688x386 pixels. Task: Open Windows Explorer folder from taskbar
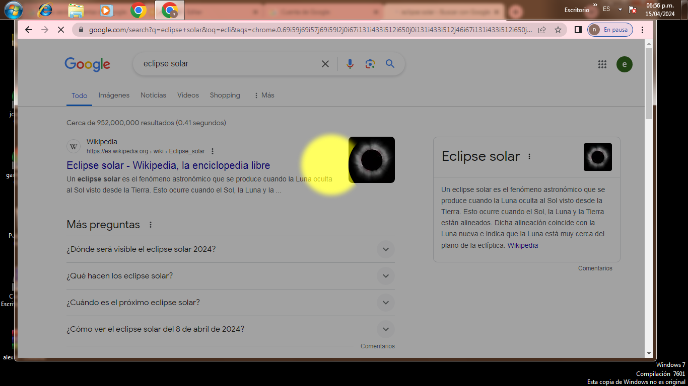(76, 10)
